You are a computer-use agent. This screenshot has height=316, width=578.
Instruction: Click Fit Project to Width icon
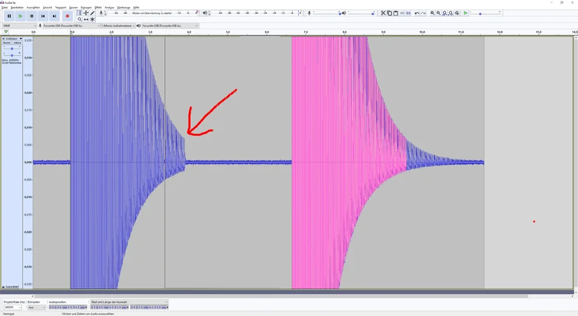[451, 13]
